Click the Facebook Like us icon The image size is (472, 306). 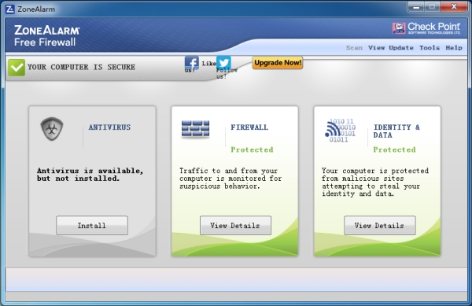[191, 63]
